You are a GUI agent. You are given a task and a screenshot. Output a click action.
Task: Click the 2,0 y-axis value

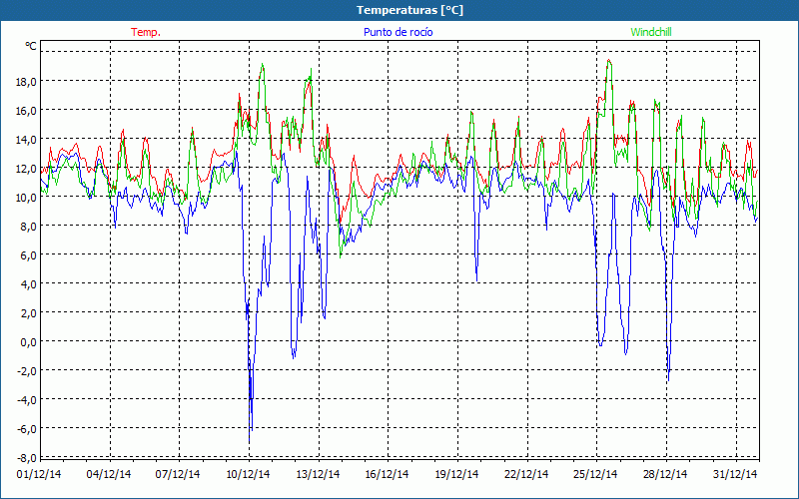tap(29, 313)
